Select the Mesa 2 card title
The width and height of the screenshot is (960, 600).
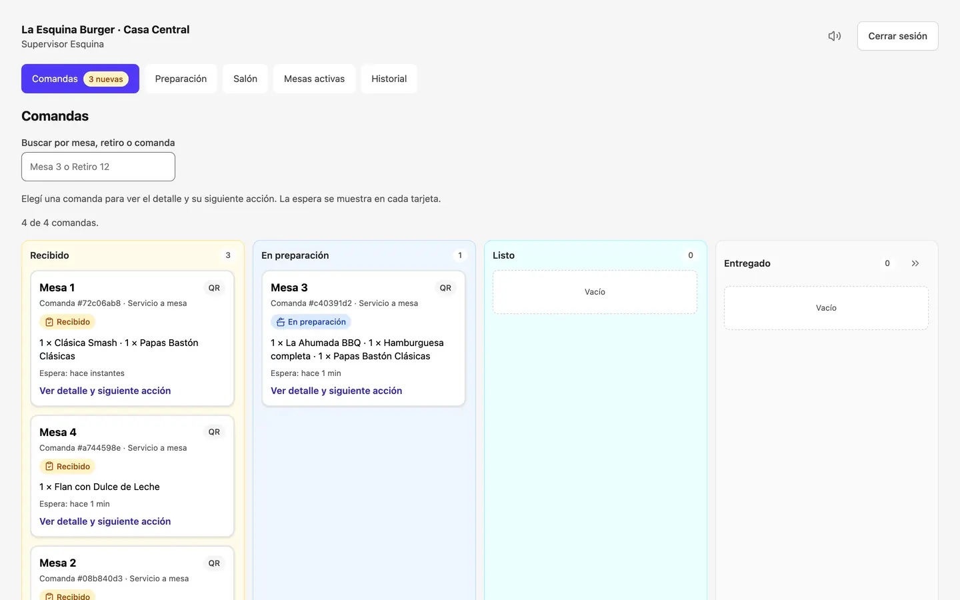click(58, 563)
